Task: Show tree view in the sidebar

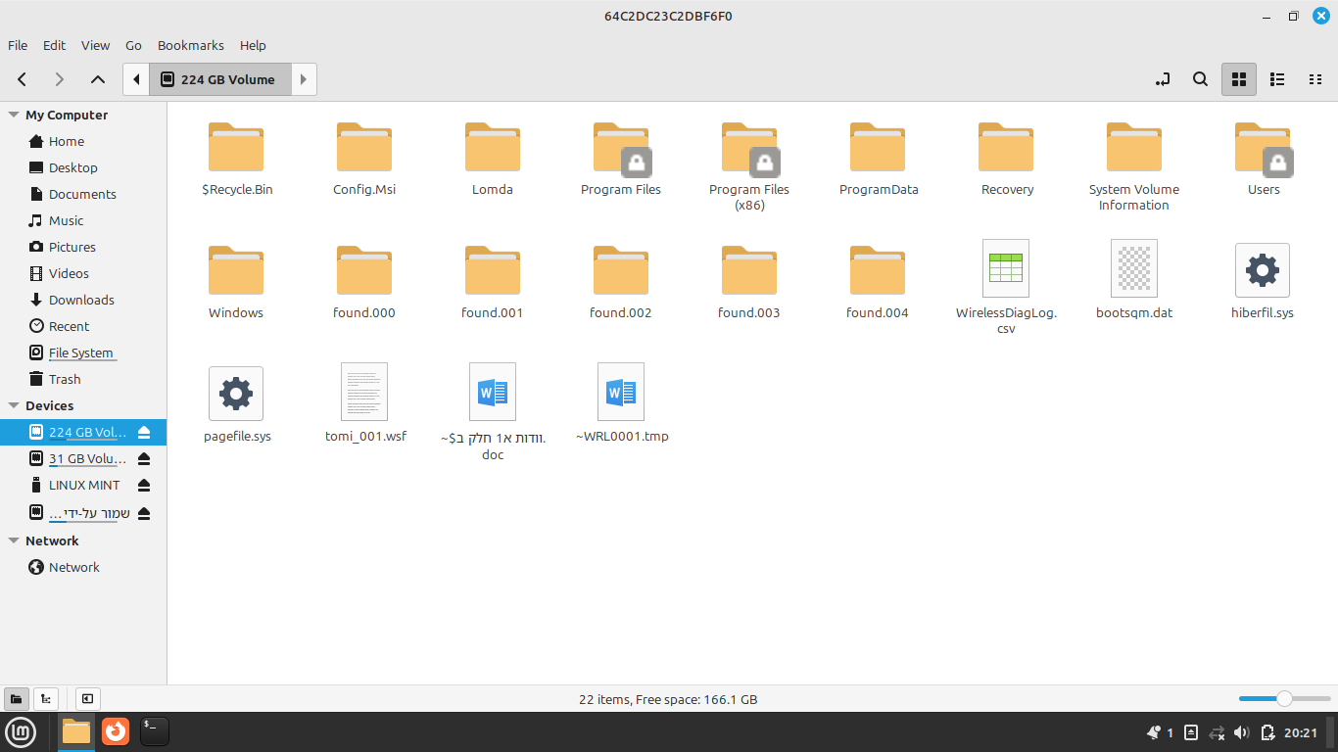Action: 46,698
